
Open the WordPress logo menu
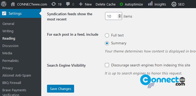[x=4, y=4]
